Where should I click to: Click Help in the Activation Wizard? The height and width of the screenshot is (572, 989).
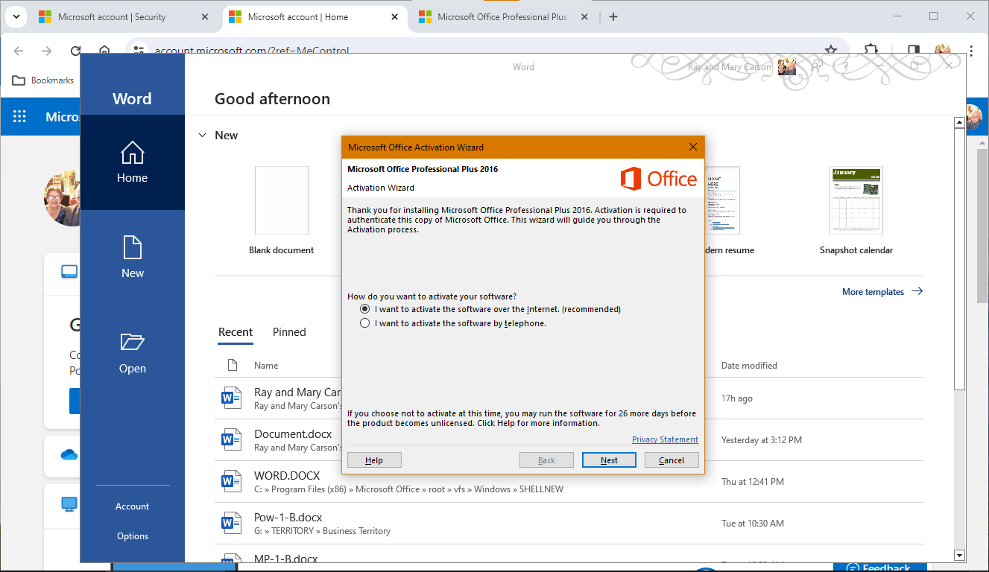[374, 460]
